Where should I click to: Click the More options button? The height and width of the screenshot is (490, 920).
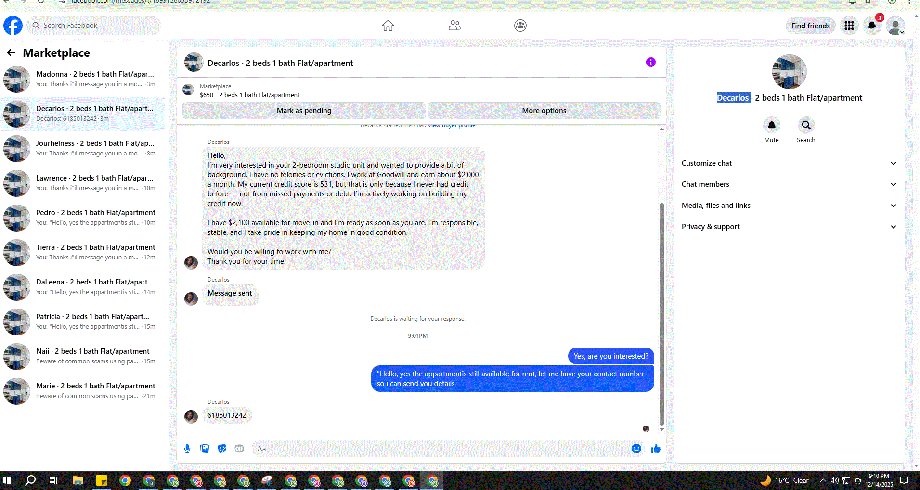[x=544, y=111]
